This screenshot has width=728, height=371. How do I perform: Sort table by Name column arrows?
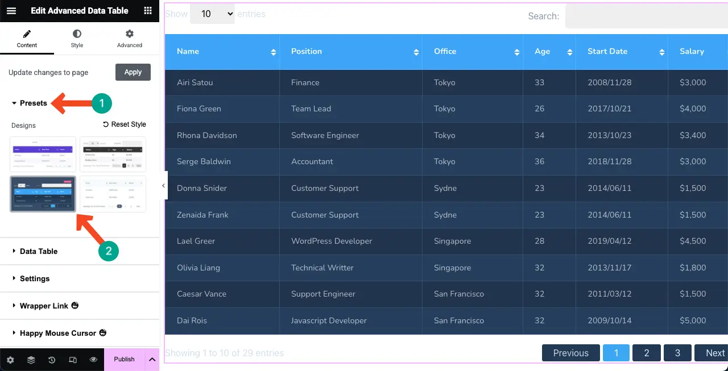pyautogui.click(x=274, y=52)
